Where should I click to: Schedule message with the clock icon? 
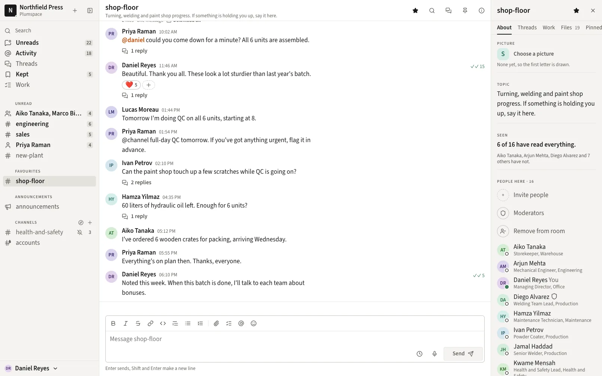pos(420,354)
